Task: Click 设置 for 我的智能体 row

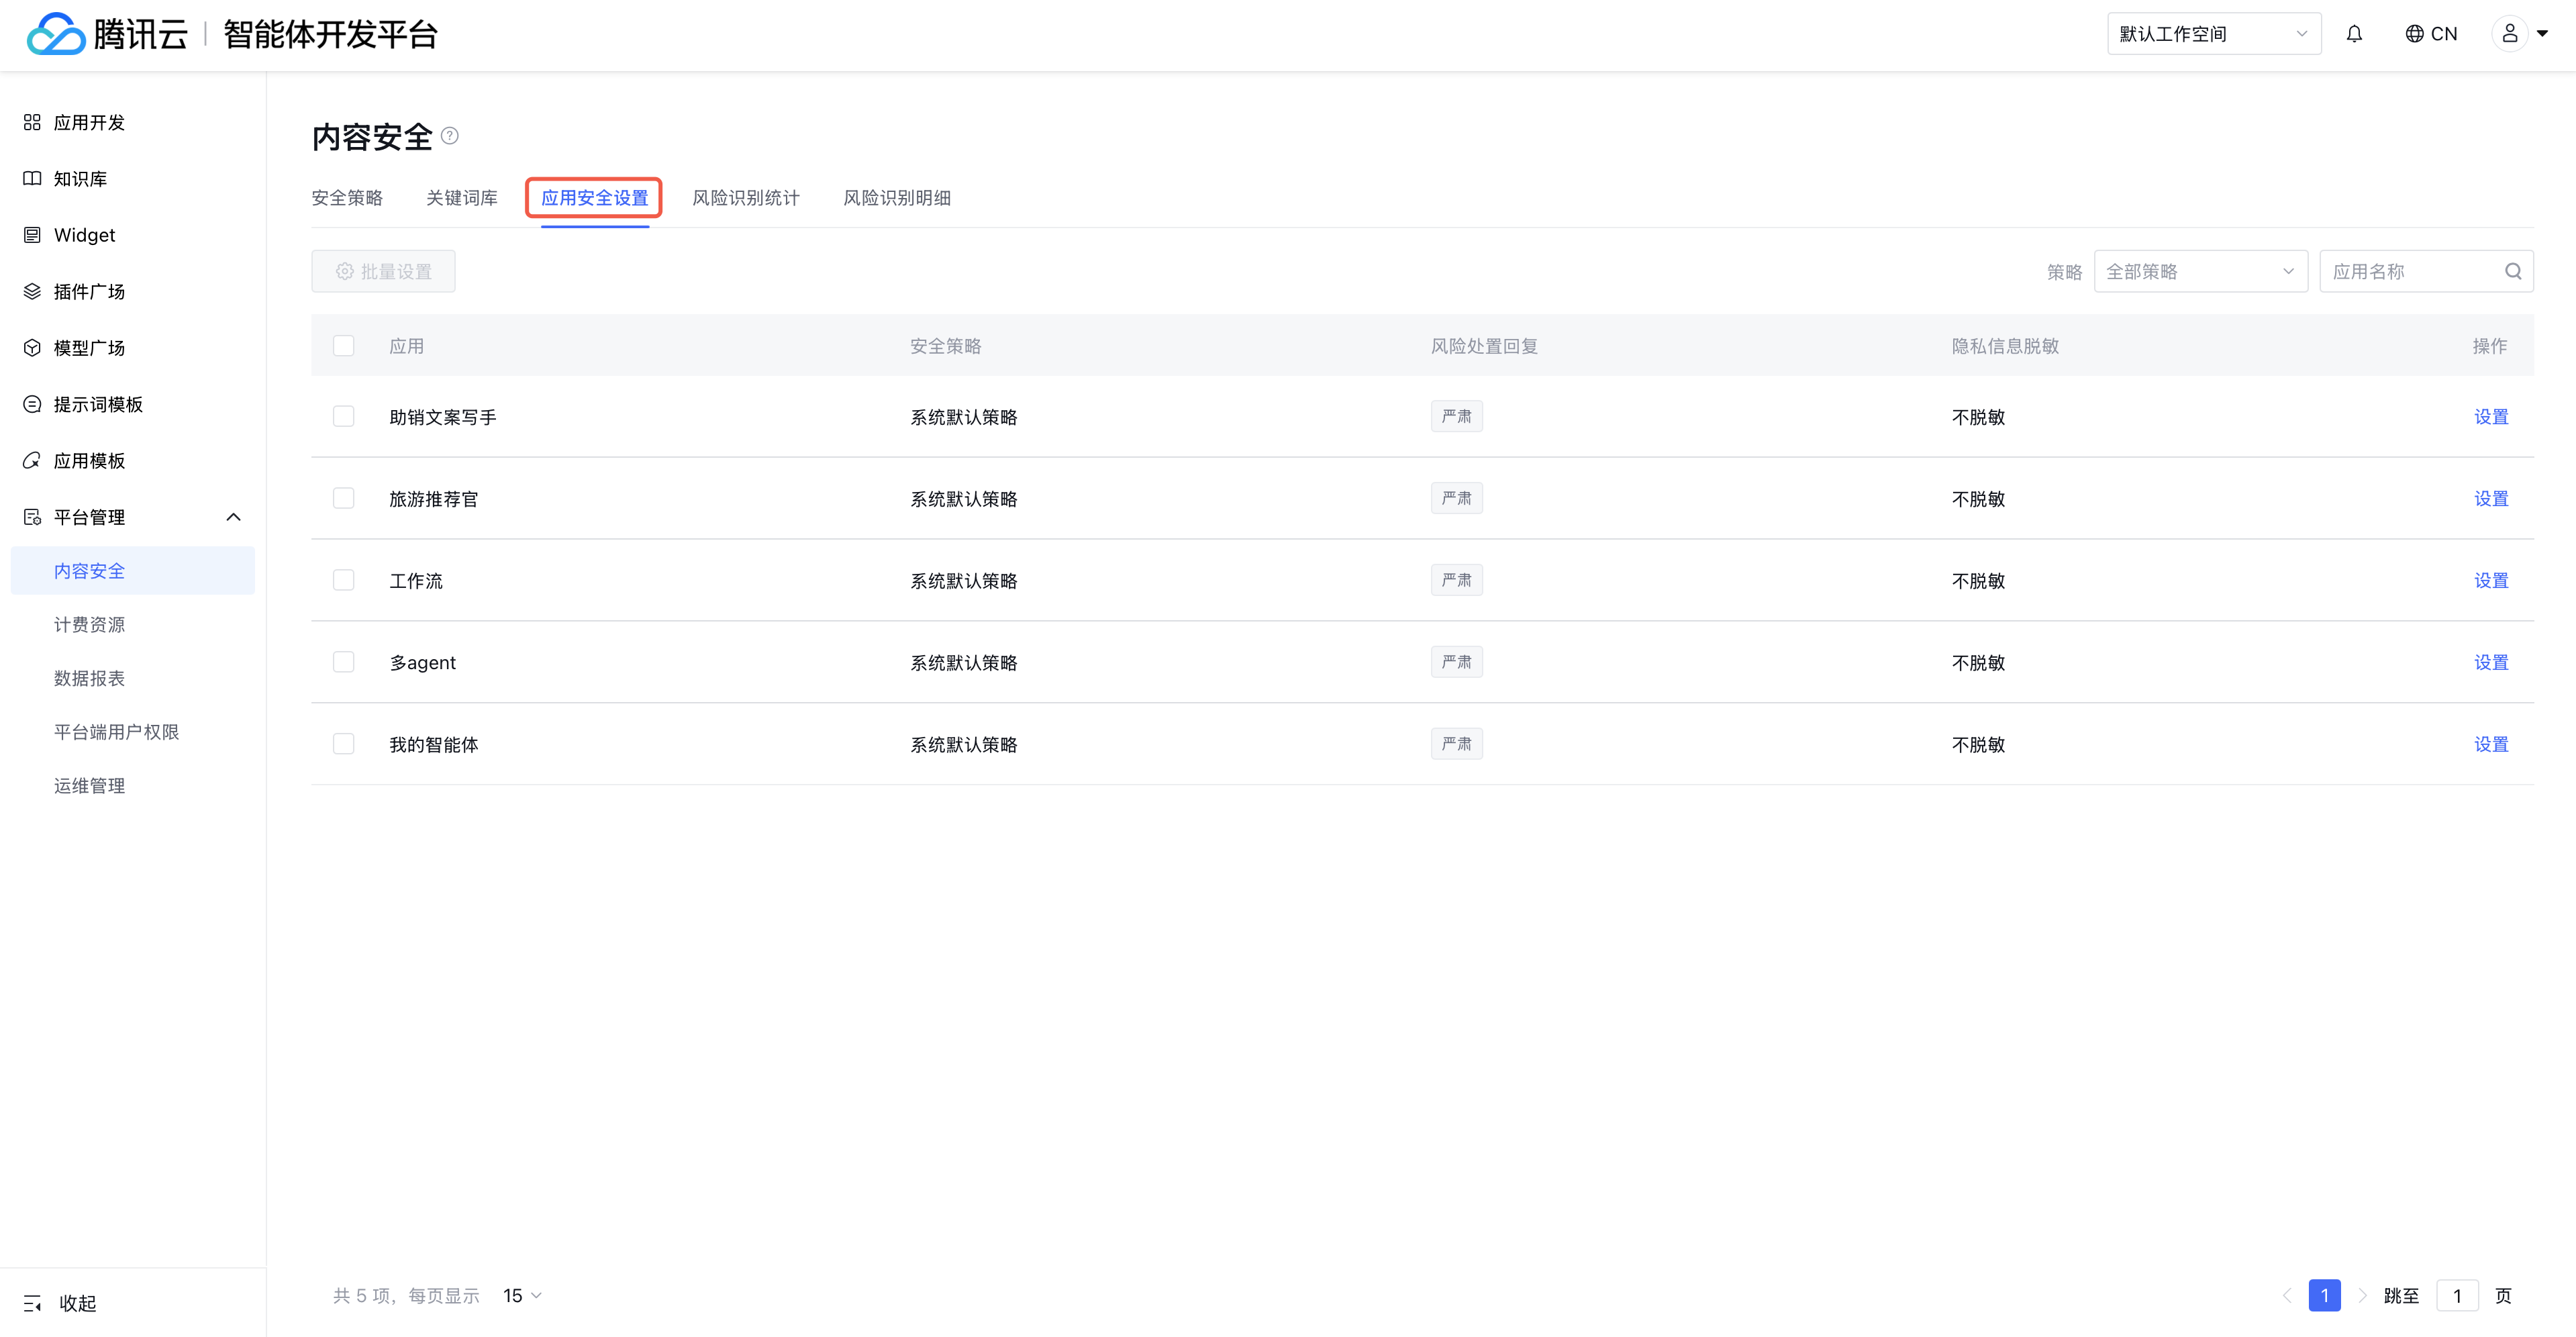Action: click(2490, 745)
